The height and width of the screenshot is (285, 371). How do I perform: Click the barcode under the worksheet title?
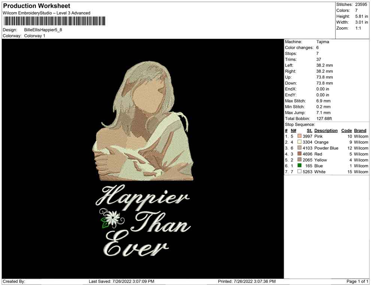54,21
